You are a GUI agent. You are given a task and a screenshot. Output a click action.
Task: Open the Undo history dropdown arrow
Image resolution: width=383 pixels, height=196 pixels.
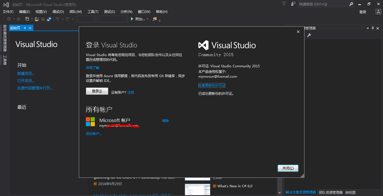(x=62, y=19)
